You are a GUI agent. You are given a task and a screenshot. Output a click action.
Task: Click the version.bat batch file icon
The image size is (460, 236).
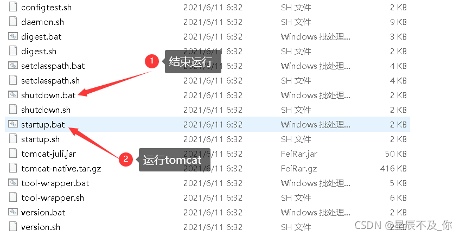(x=13, y=213)
